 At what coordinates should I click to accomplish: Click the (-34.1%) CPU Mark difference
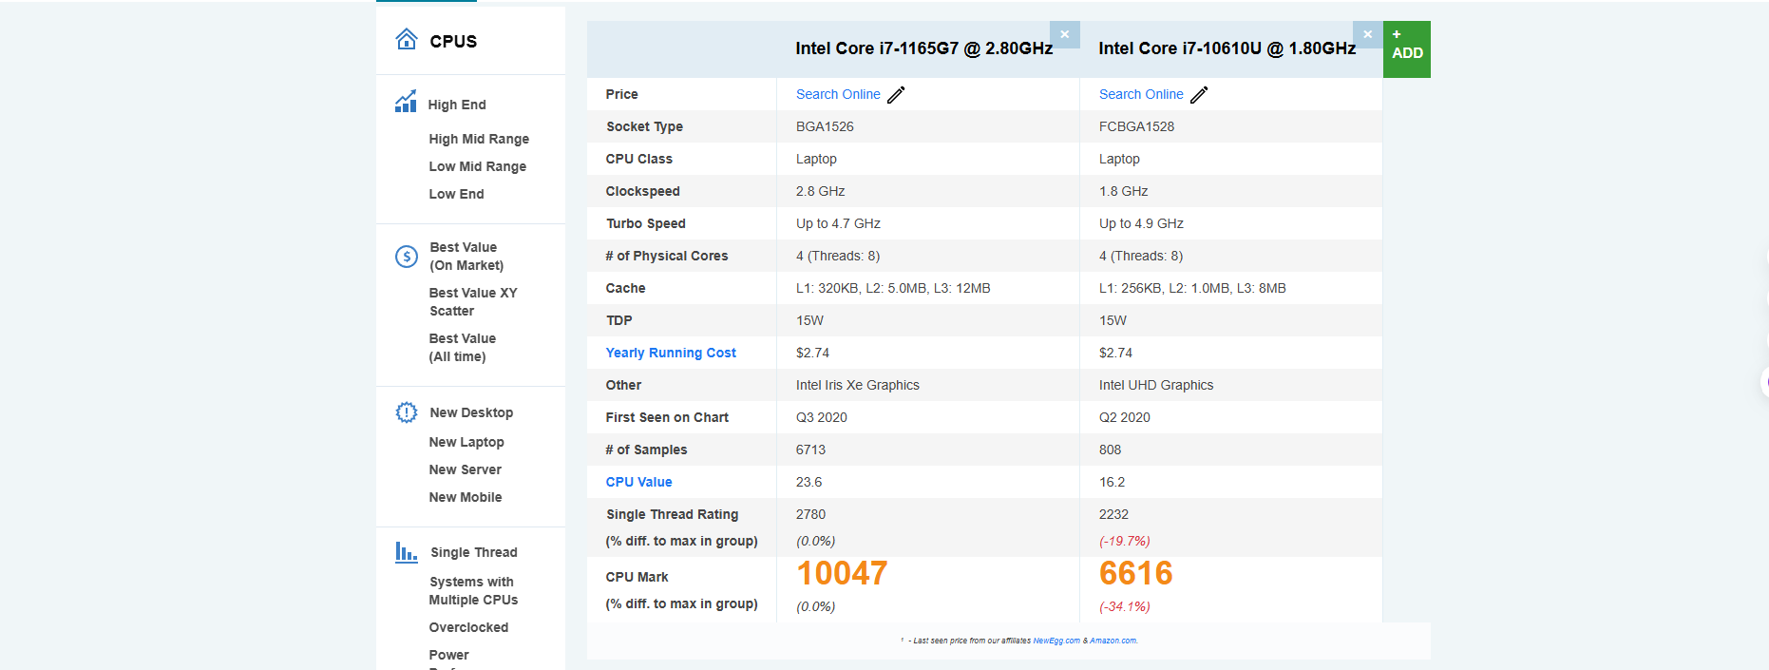point(1125,606)
